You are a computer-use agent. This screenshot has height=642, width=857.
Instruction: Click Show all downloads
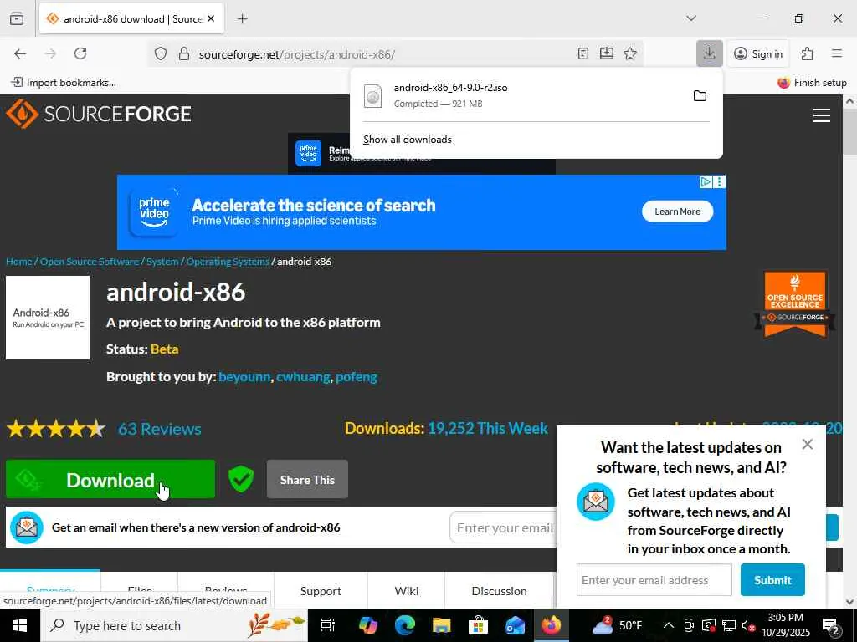tap(408, 140)
